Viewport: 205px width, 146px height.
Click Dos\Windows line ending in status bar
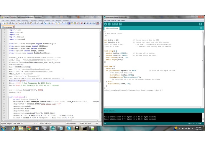click(x=71, y=124)
